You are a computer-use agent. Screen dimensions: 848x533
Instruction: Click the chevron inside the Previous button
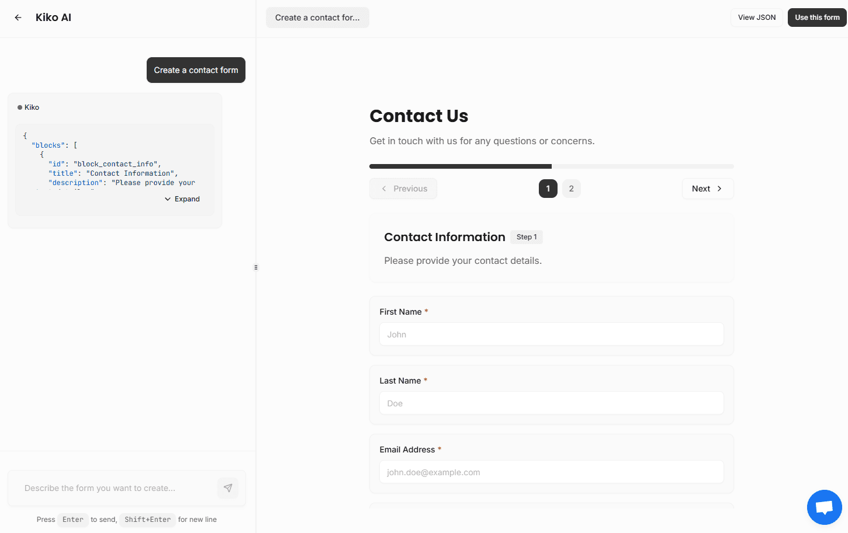click(384, 189)
